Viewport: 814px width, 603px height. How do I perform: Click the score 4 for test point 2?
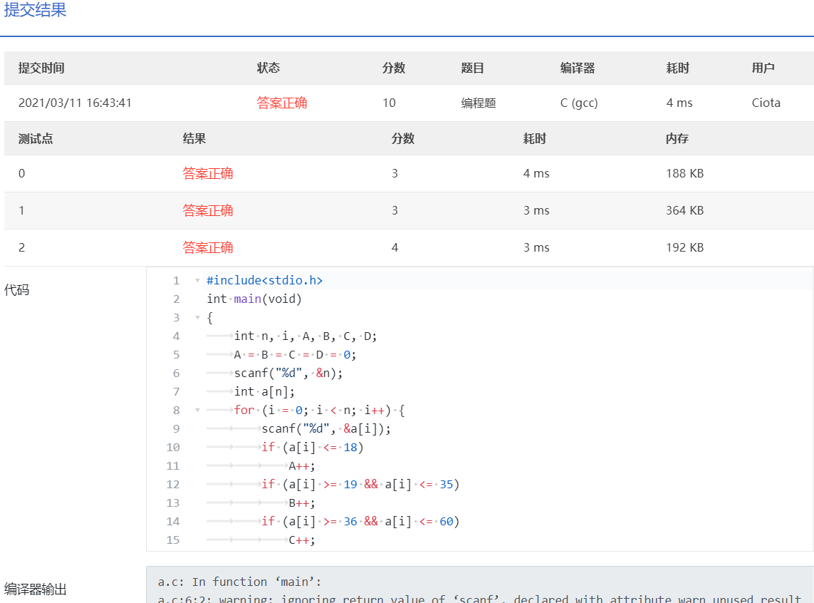coord(395,247)
